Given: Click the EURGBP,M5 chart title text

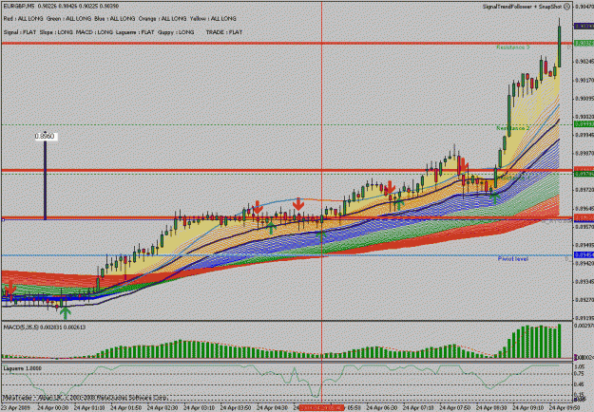Looking at the screenshot, I should pos(19,7).
